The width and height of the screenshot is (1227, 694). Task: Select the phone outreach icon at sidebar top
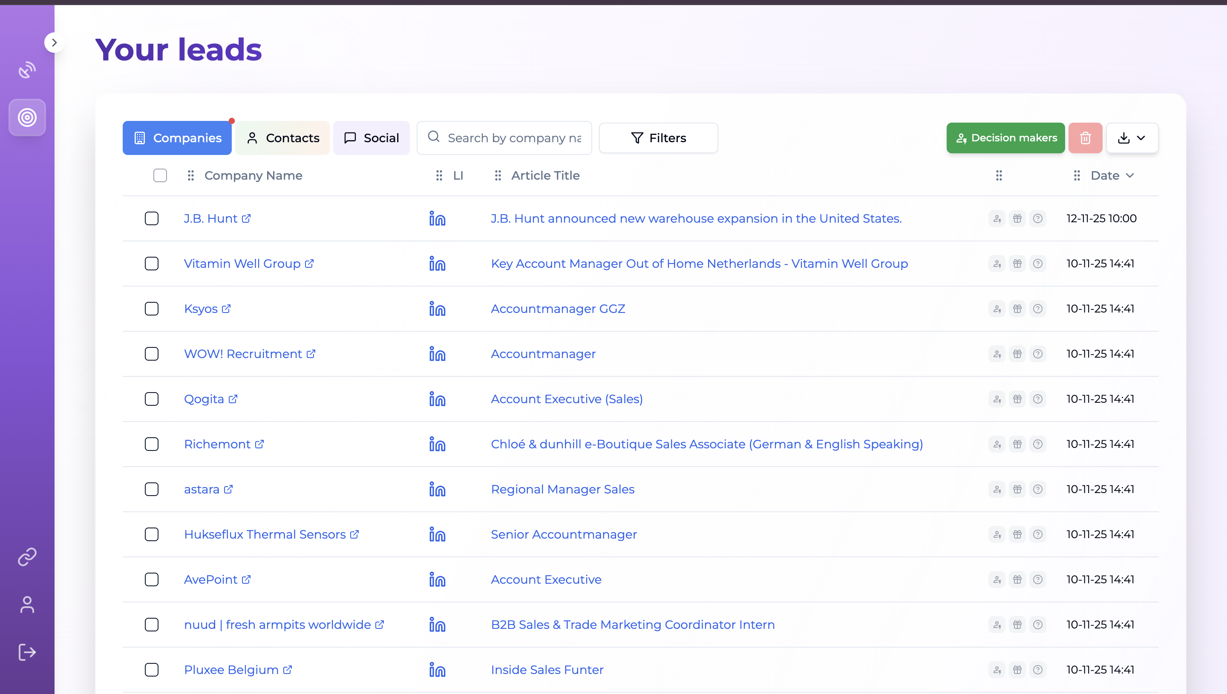27,70
